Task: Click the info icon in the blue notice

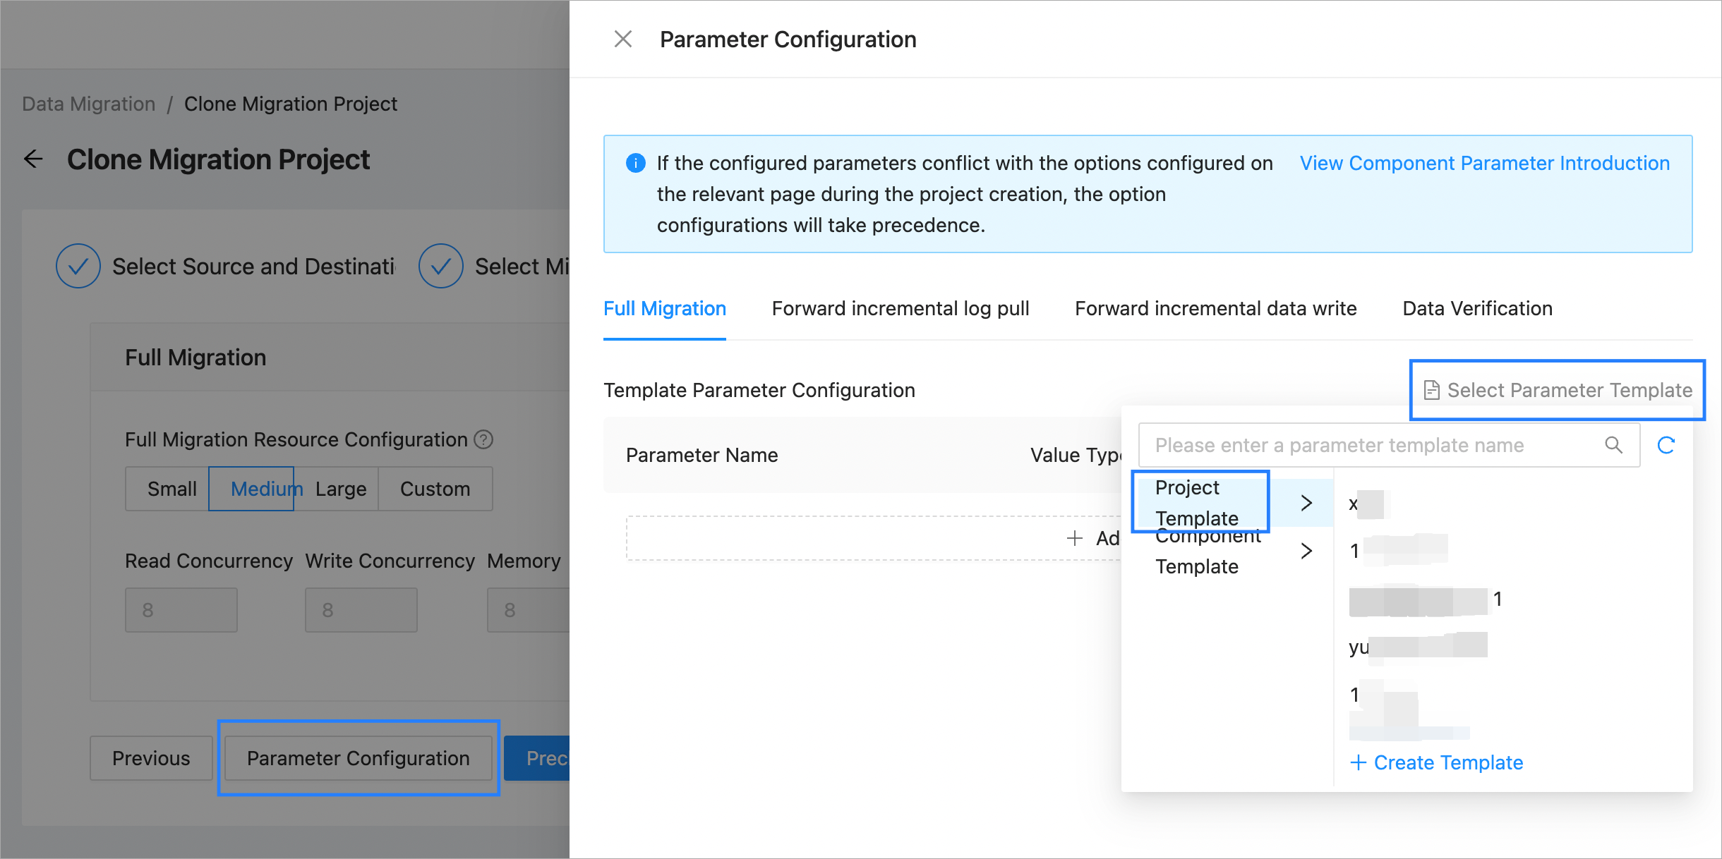Action: tap(635, 163)
